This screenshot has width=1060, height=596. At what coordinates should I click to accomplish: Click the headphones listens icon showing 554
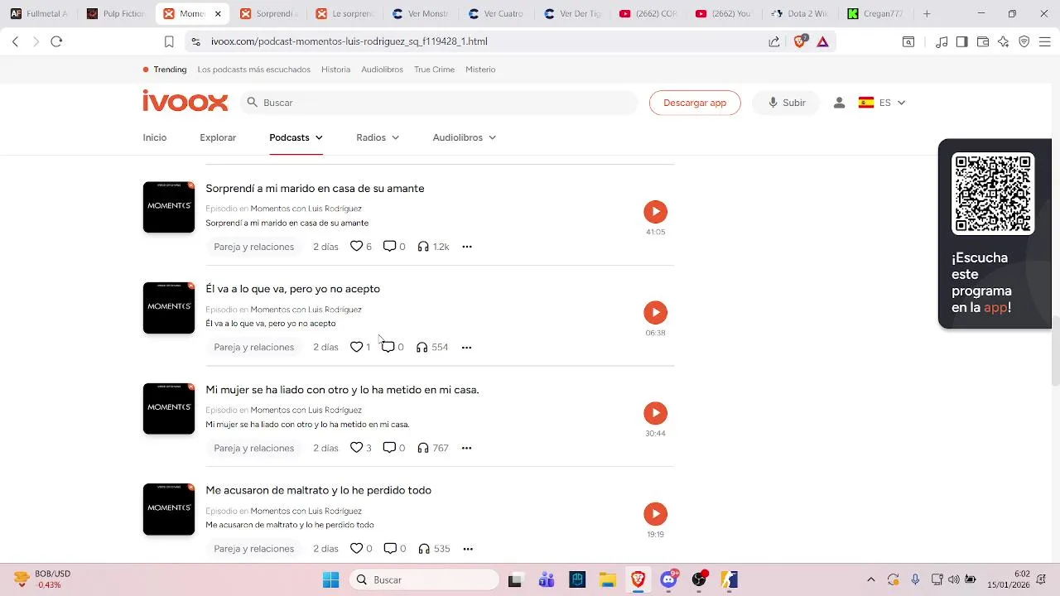[x=422, y=348]
